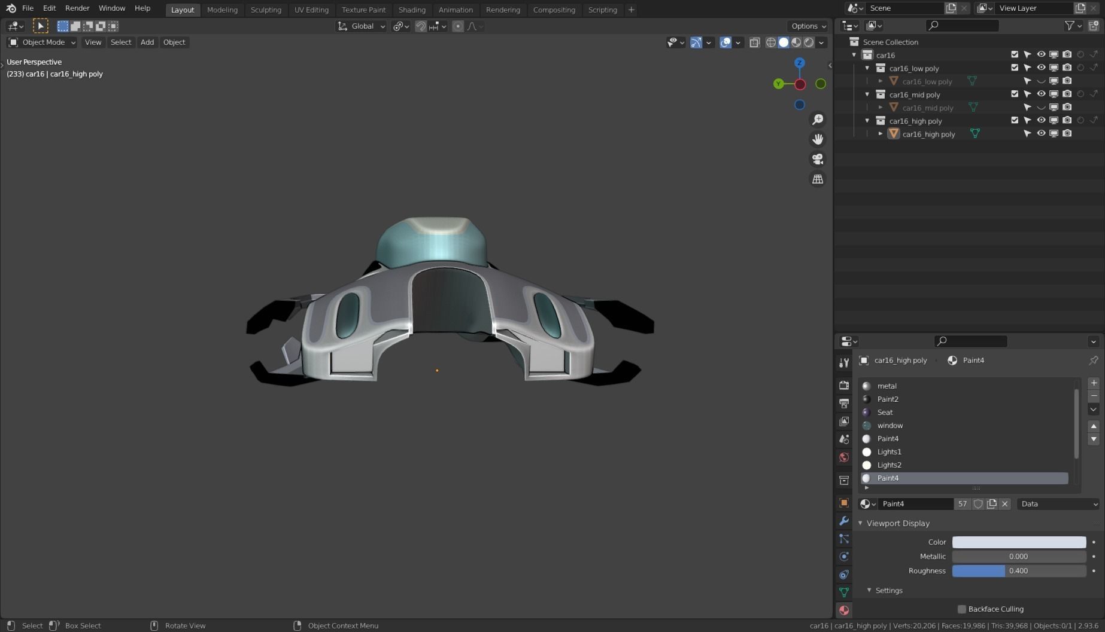The width and height of the screenshot is (1105, 632).
Task: Open the Material properties tab
Action: tap(844, 610)
